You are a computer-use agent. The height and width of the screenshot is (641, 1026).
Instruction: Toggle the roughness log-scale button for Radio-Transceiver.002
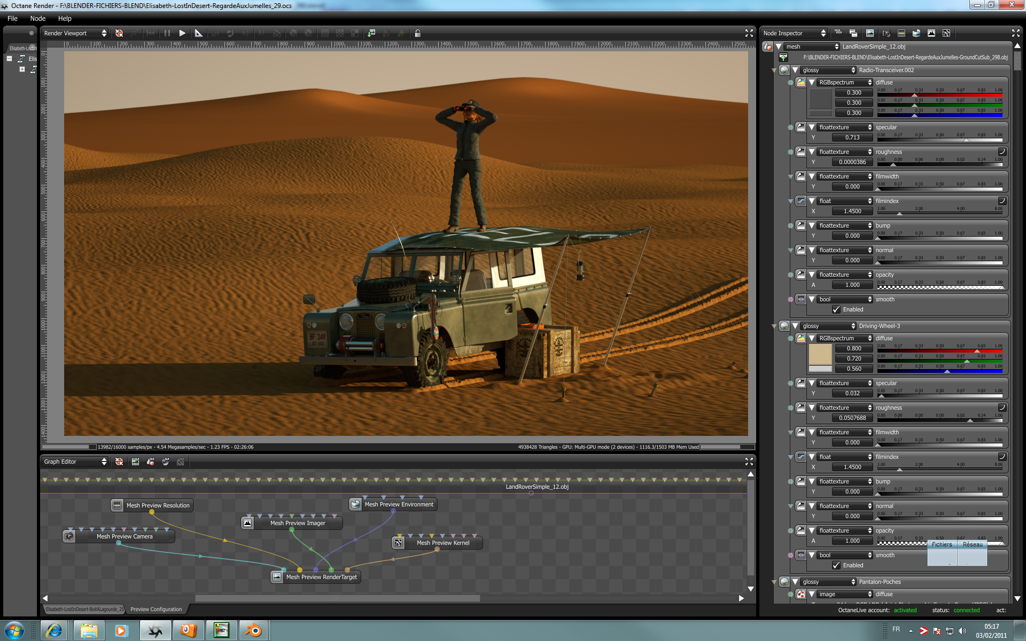click(1002, 152)
